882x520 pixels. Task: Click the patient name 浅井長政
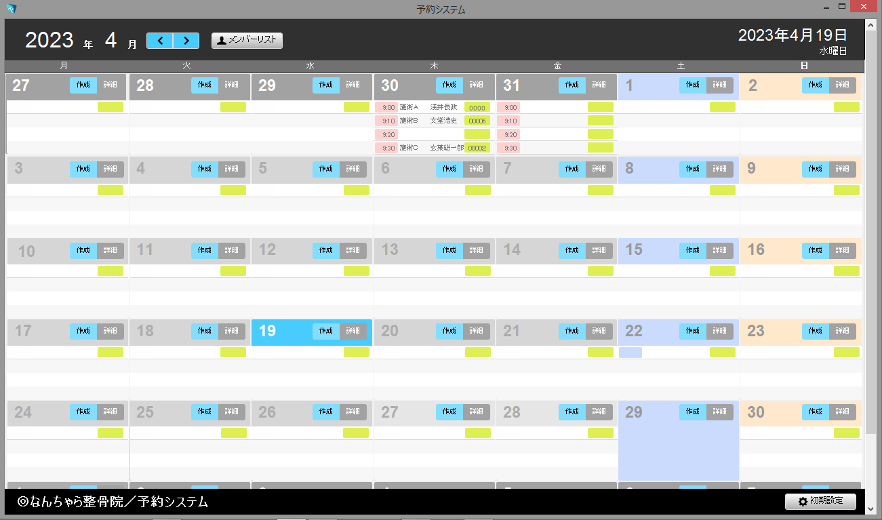(444, 107)
